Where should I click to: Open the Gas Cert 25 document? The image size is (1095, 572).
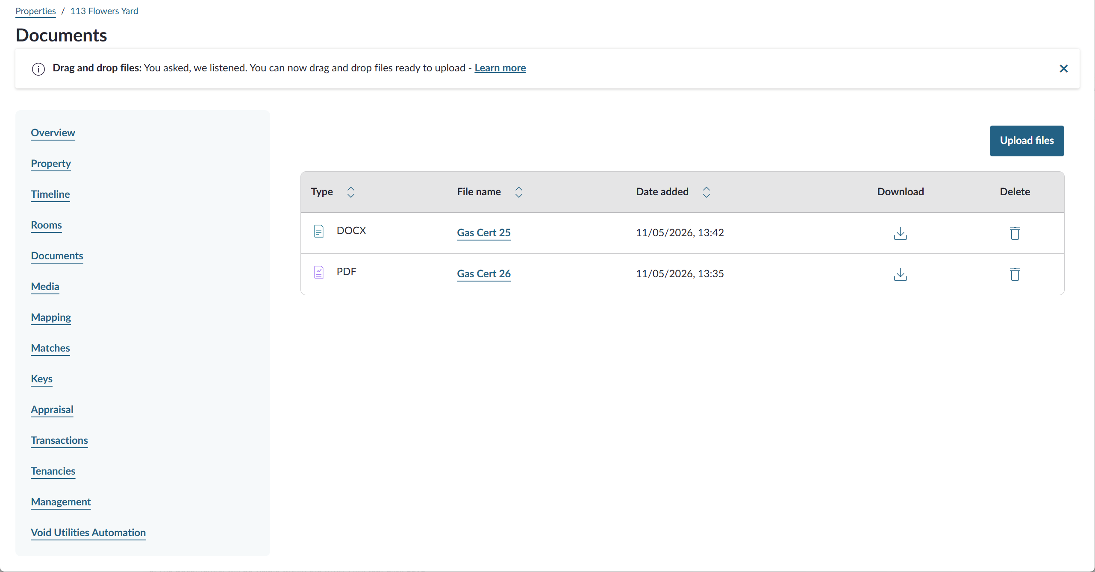tap(484, 233)
